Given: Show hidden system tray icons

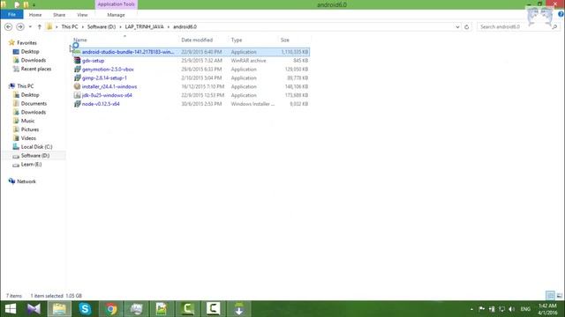Looking at the screenshot, I should (x=471, y=309).
